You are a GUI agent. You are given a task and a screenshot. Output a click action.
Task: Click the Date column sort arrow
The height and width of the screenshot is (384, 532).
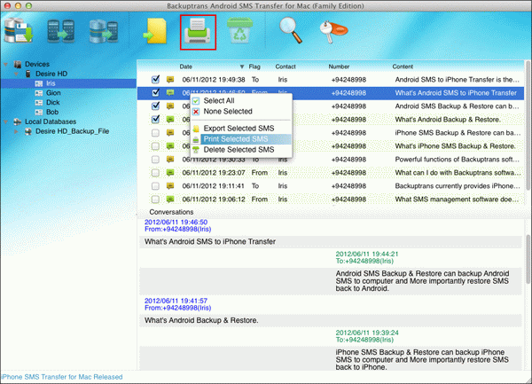[242, 67]
